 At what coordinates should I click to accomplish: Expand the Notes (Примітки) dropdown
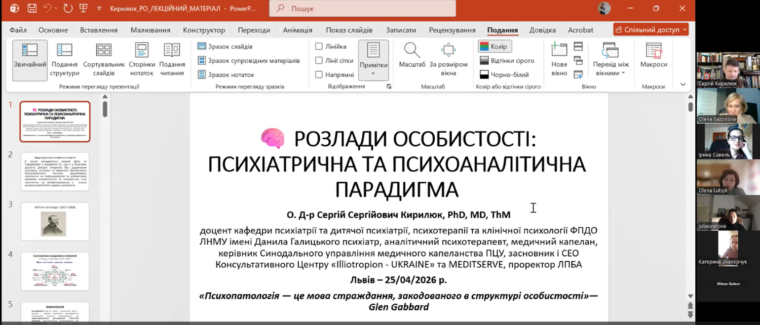click(x=373, y=73)
